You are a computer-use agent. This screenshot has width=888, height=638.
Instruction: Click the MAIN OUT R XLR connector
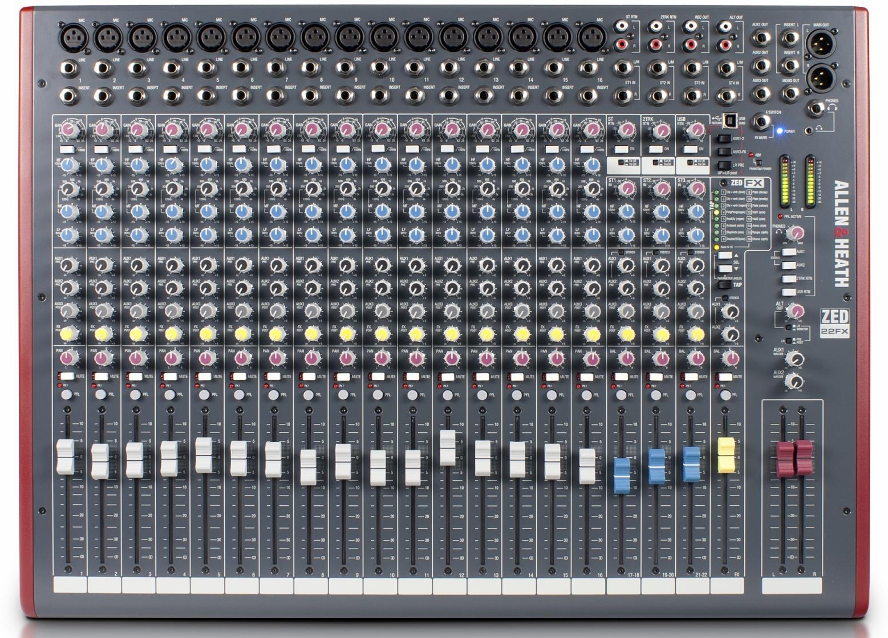click(x=821, y=78)
